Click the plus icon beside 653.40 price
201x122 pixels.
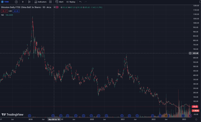tap(190, 53)
